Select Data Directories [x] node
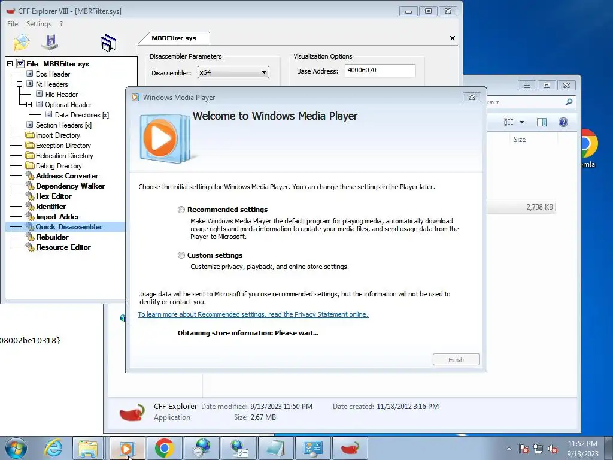 click(x=81, y=115)
